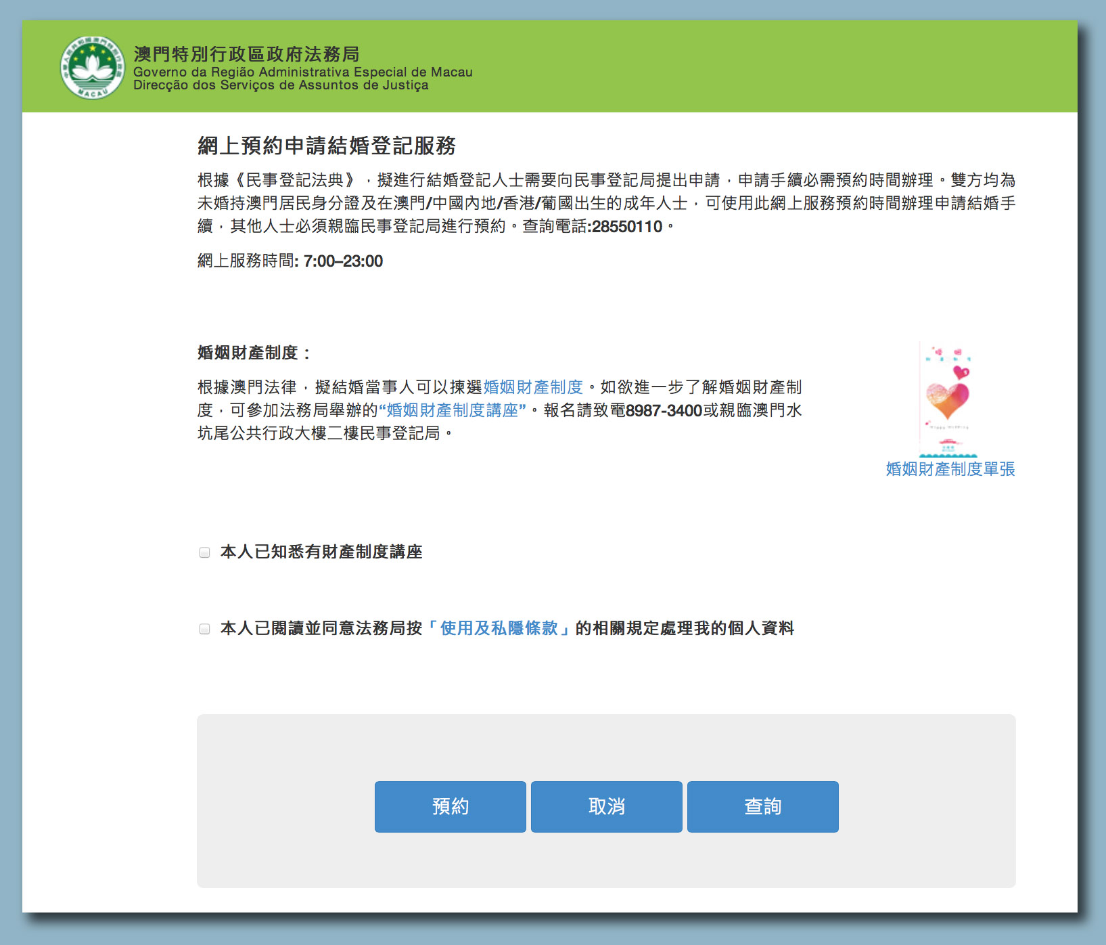This screenshot has width=1106, height=945.
Task: Click the 網上預約申請結婚登記服務 page heading
Action: (327, 146)
